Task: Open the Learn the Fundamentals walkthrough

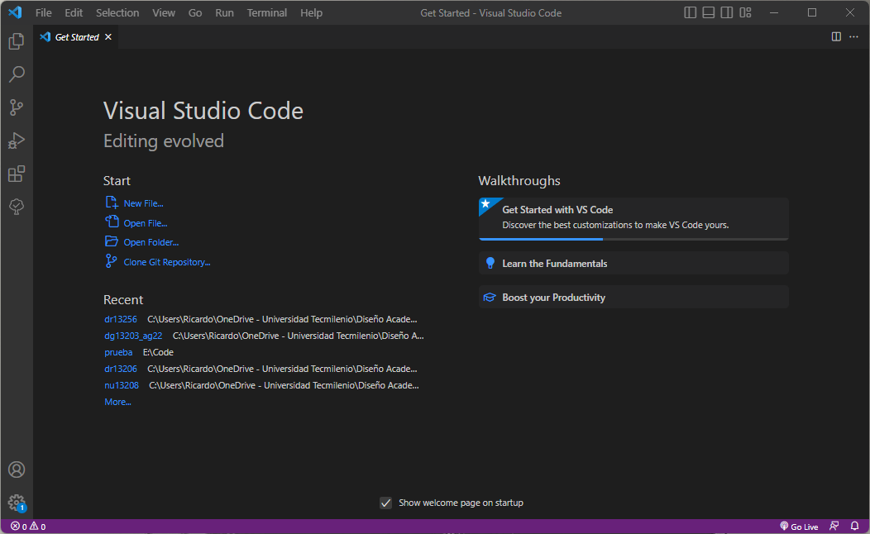Action: click(x=633, y=264)
